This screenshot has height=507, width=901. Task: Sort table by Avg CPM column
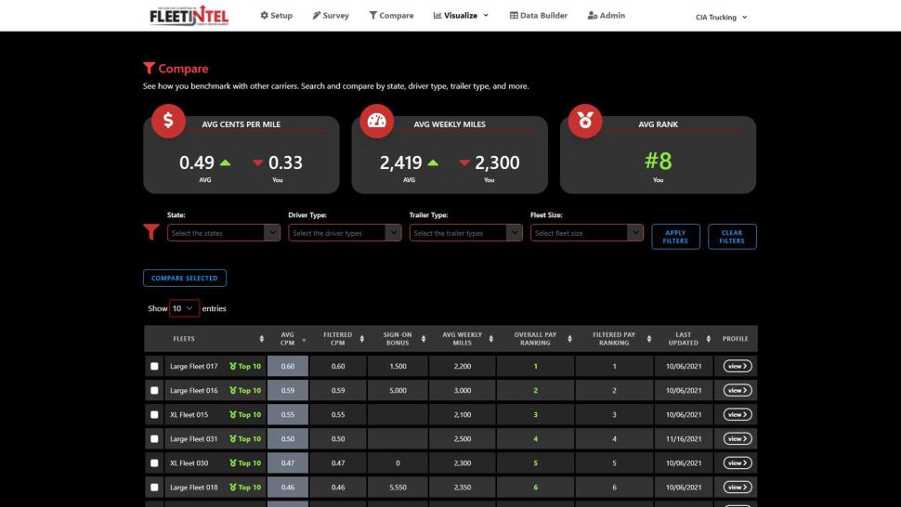[288, 339]
